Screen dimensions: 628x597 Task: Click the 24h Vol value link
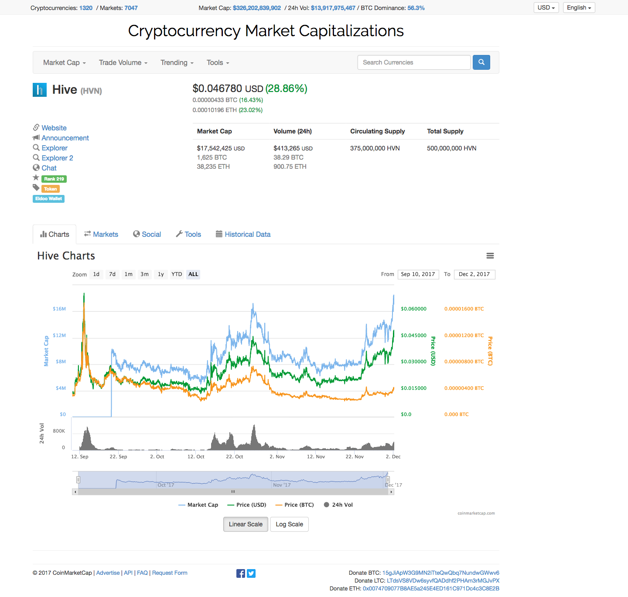point(333,8)
